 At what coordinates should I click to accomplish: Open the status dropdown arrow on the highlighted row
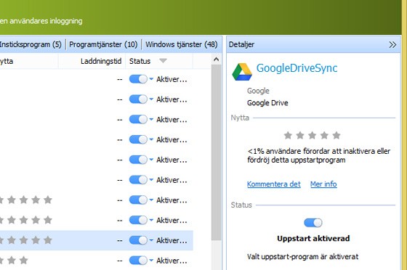(x=151, y=240)
